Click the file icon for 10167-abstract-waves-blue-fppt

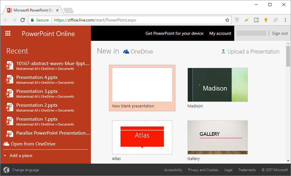click(x=10, y=65)
